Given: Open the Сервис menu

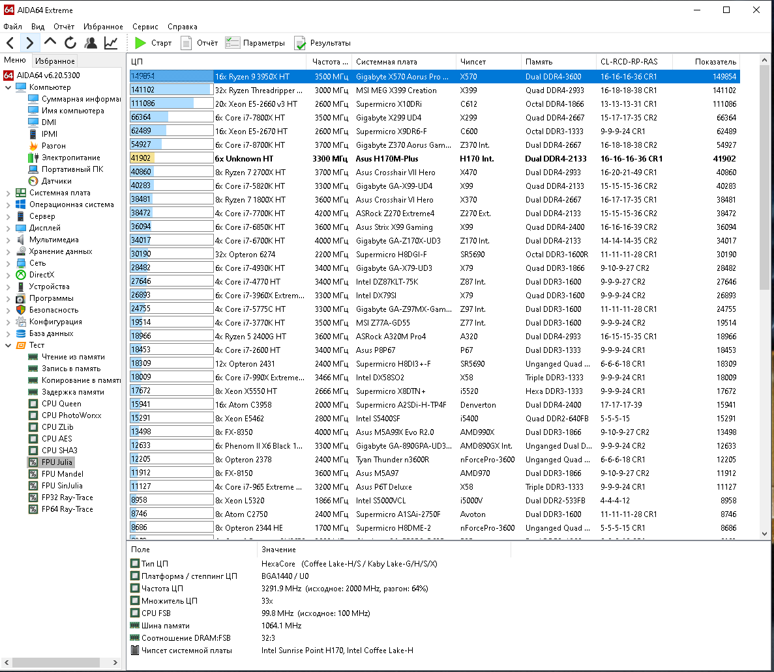Looking at the screenshot, I should [145, 27].
